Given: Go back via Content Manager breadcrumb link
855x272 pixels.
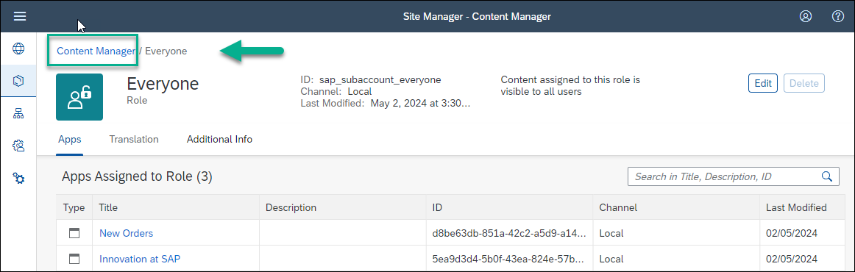Looking at the screenshot, I should [x=96, y=51].
